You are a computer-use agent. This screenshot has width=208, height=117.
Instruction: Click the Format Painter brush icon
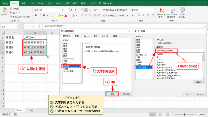[11, 16]
